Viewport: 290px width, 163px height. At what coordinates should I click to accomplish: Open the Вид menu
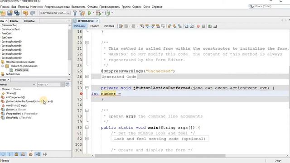(14, 7)
